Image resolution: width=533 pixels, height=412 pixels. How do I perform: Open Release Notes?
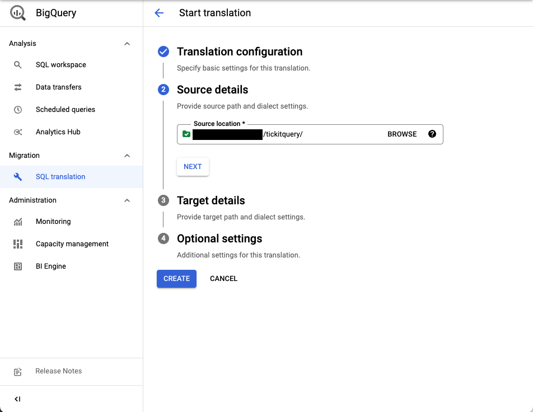click(58, 371)
